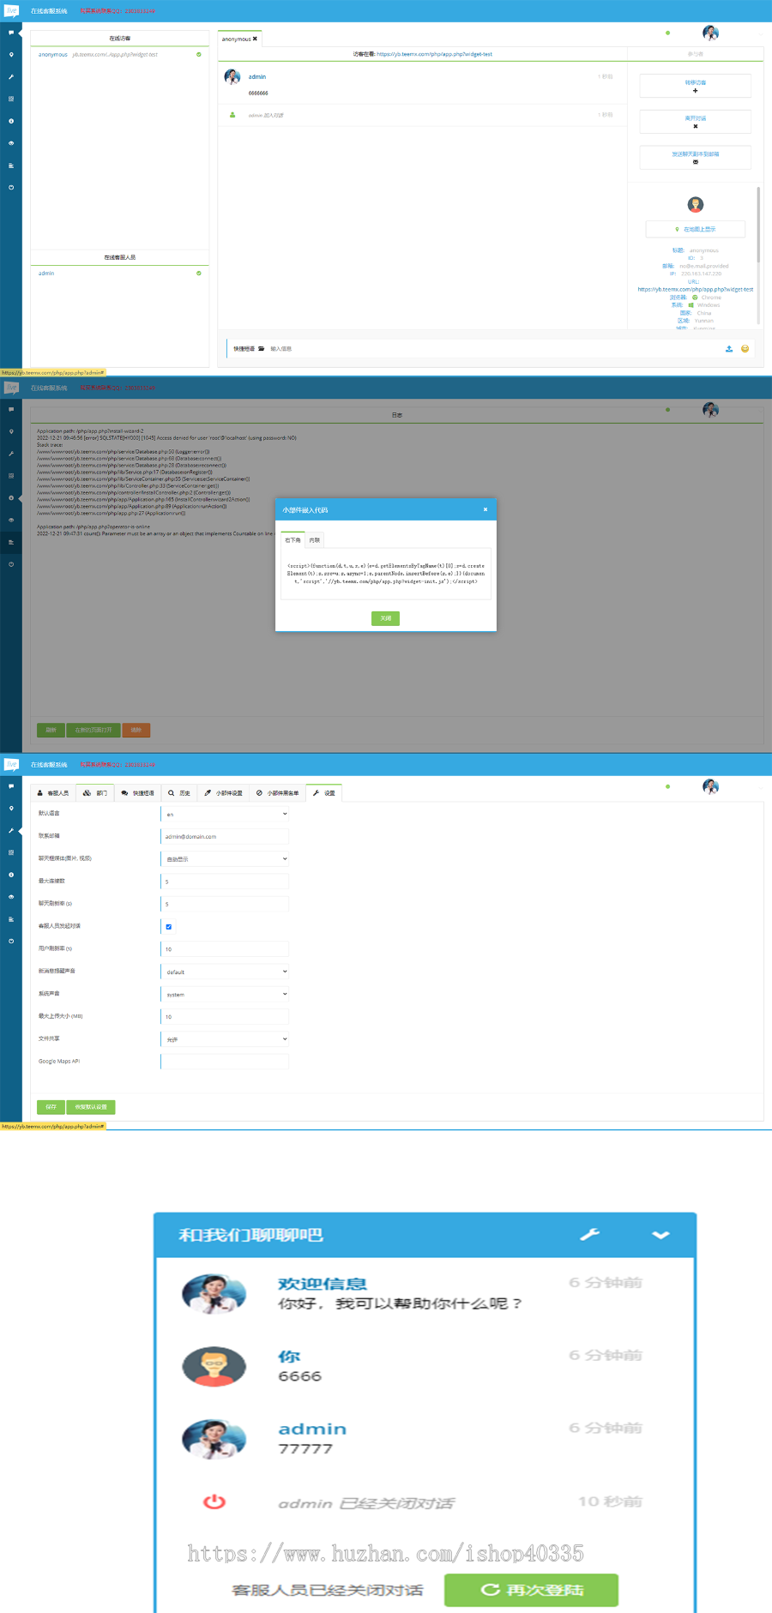The width and height of the screenshot is (772, 1613).
Task: Open the wrench settings icon in chat widget header
Action: (x=590, y=1235)
